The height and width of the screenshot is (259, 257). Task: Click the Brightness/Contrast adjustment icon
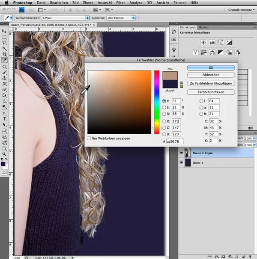click(x=203, y=42)
